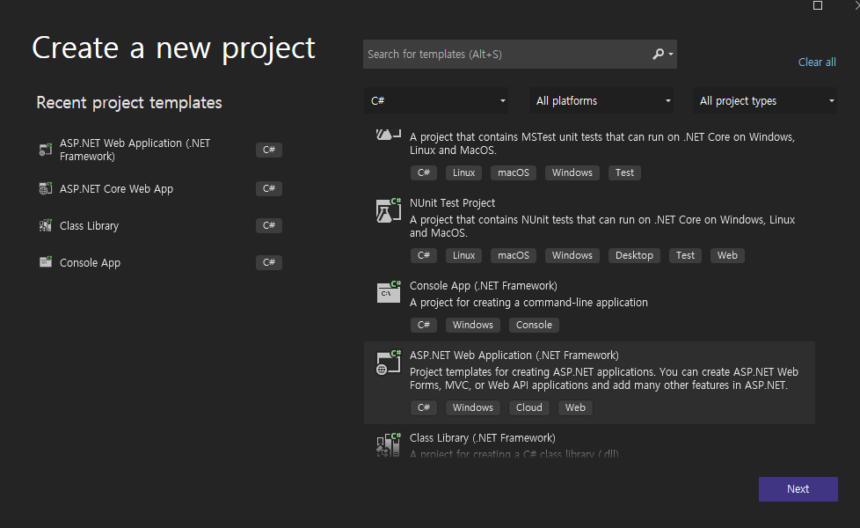This screenshot has width=860, height=528.
Task: Select ASP.NET Core Web App recent template
Action: click(160, 188)
